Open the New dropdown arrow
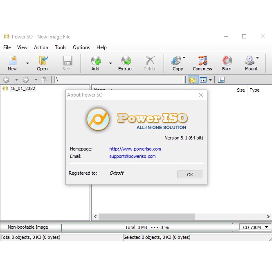Image resolution: width=272 pixels, height=272 pixels. (27, 63)
